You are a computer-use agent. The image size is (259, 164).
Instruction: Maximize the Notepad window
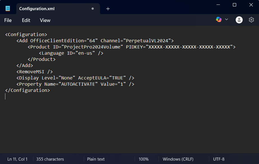[235, 5]
